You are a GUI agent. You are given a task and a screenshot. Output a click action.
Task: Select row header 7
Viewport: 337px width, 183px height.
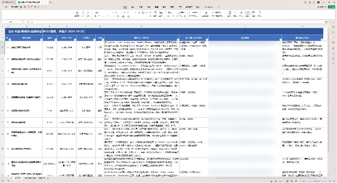[x=2, y=97]
